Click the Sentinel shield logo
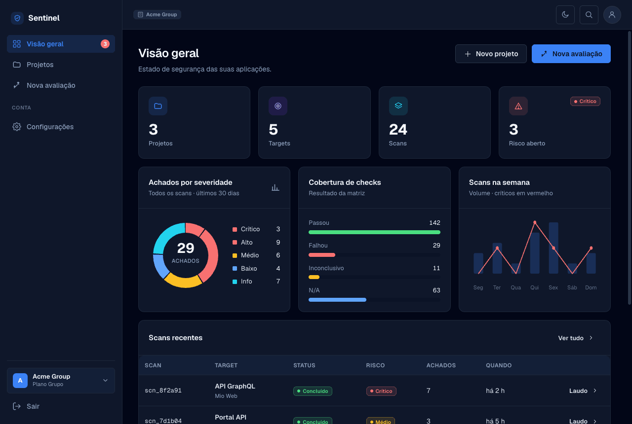 pos(17,18)
